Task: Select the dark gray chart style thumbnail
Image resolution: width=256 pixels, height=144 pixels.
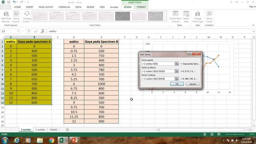Action: [122, 16]
